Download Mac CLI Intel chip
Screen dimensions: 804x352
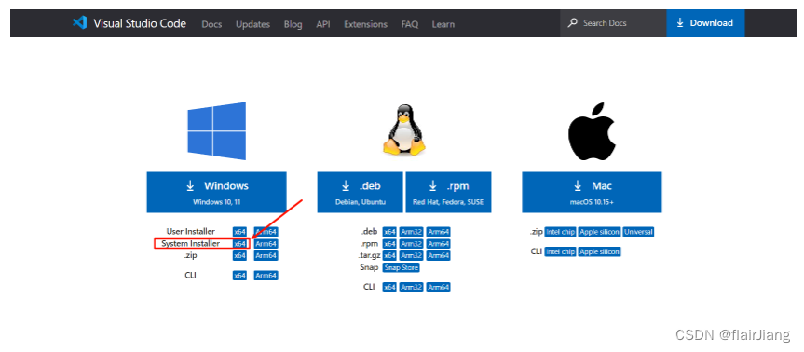560,251
